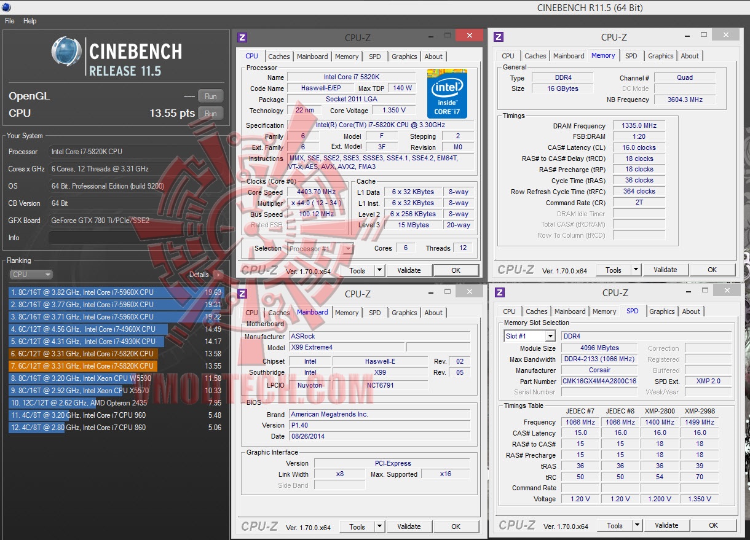Click OK in Mainboard CPU-Z window
This screenshot has width=750, height=540.
click(456, 526)
